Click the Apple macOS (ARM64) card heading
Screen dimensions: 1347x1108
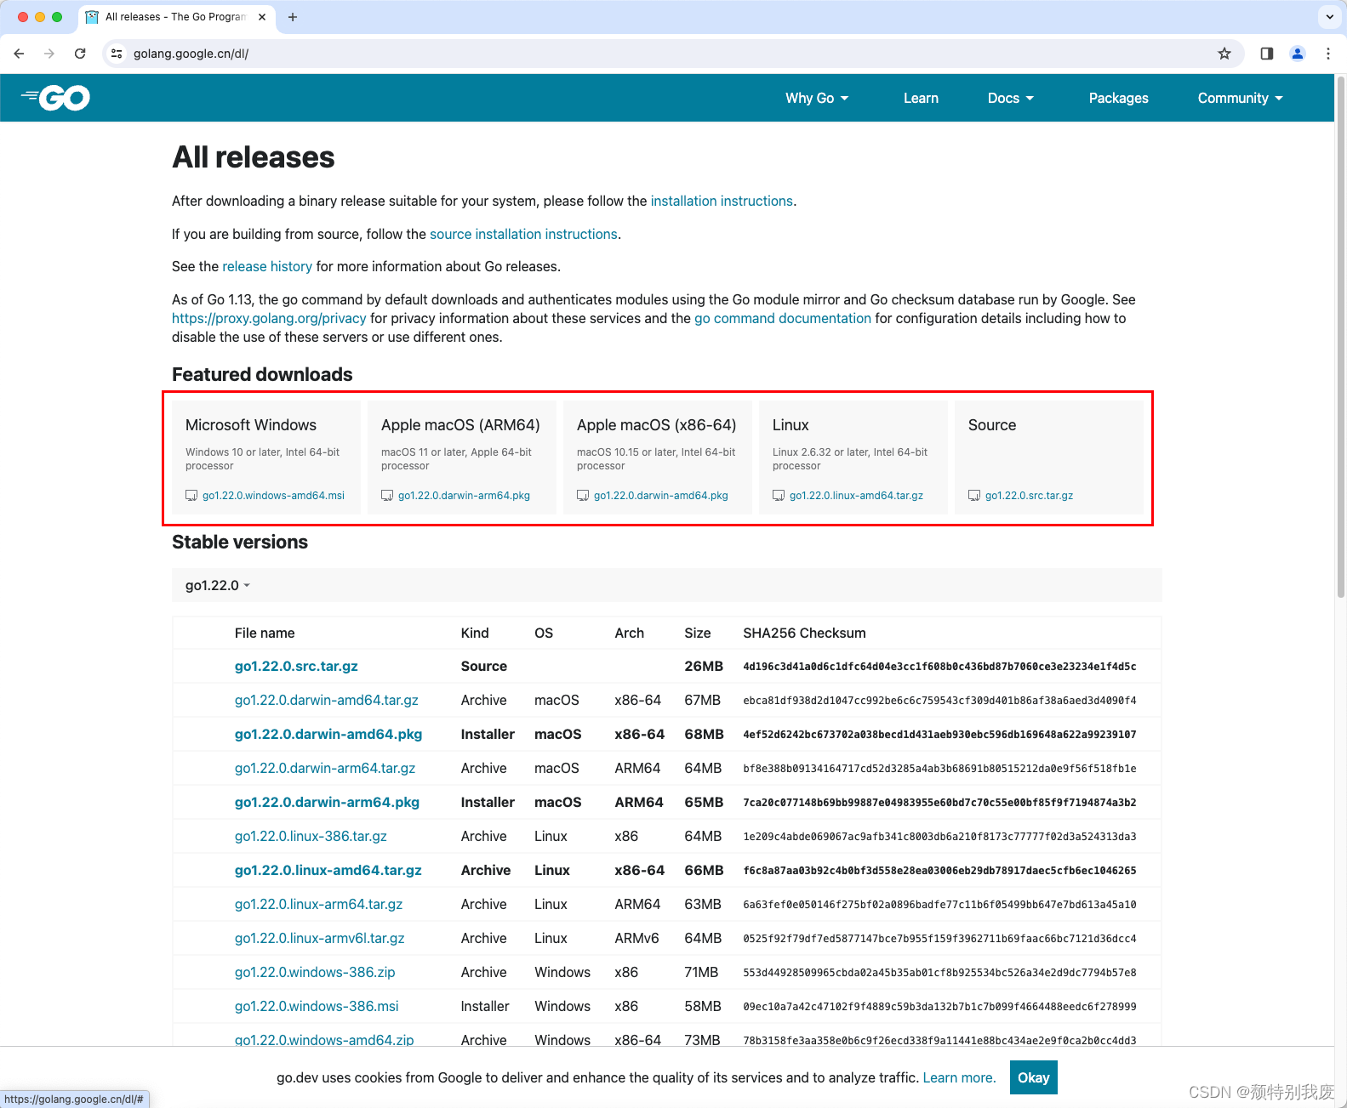460,425
